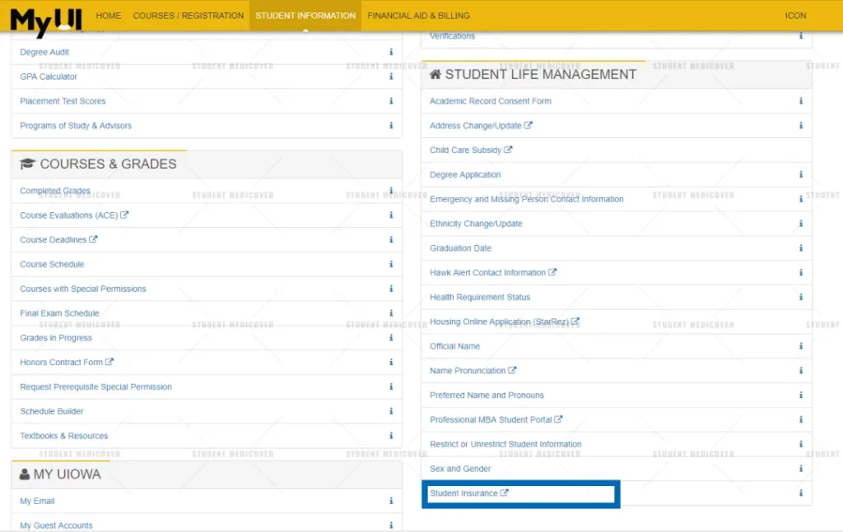Click info icon beside Official Name
Image resolution: width=843 pixels, height=532 pixels.
[800, 346]
